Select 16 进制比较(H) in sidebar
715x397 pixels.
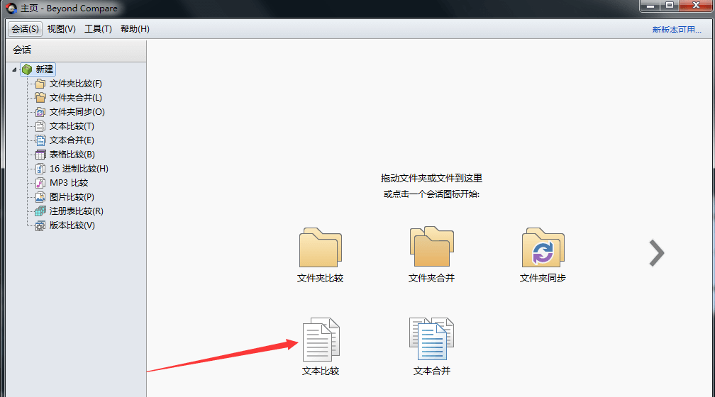click(78, 169)
